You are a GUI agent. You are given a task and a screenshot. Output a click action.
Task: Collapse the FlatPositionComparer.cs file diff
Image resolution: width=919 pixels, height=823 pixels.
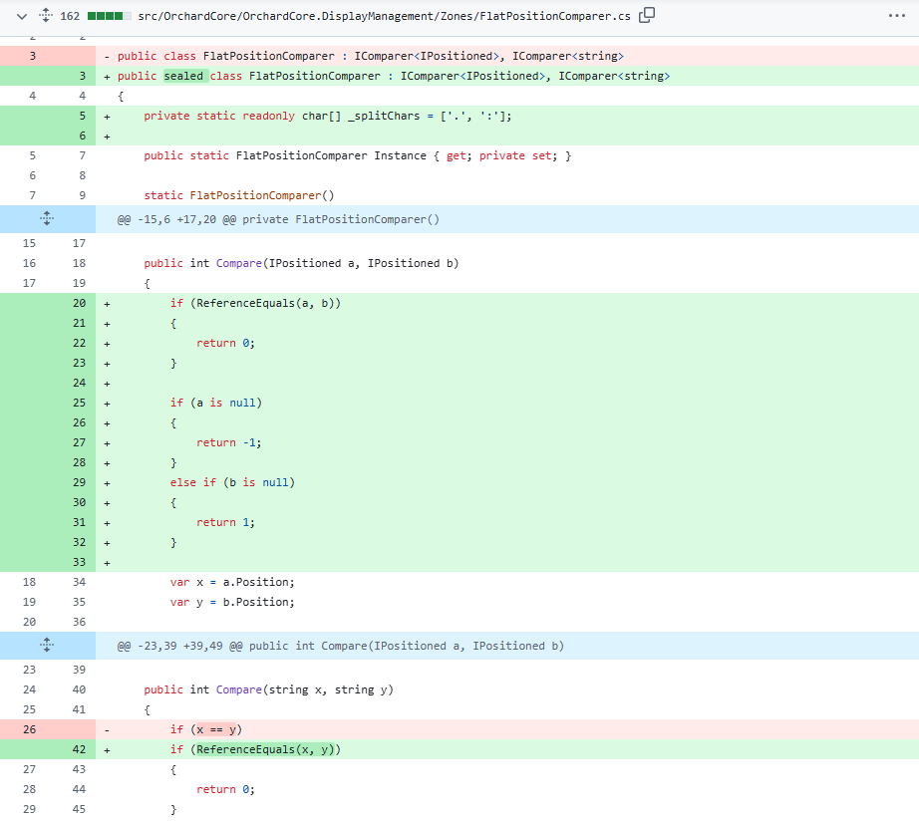click(x=22, y=16)
